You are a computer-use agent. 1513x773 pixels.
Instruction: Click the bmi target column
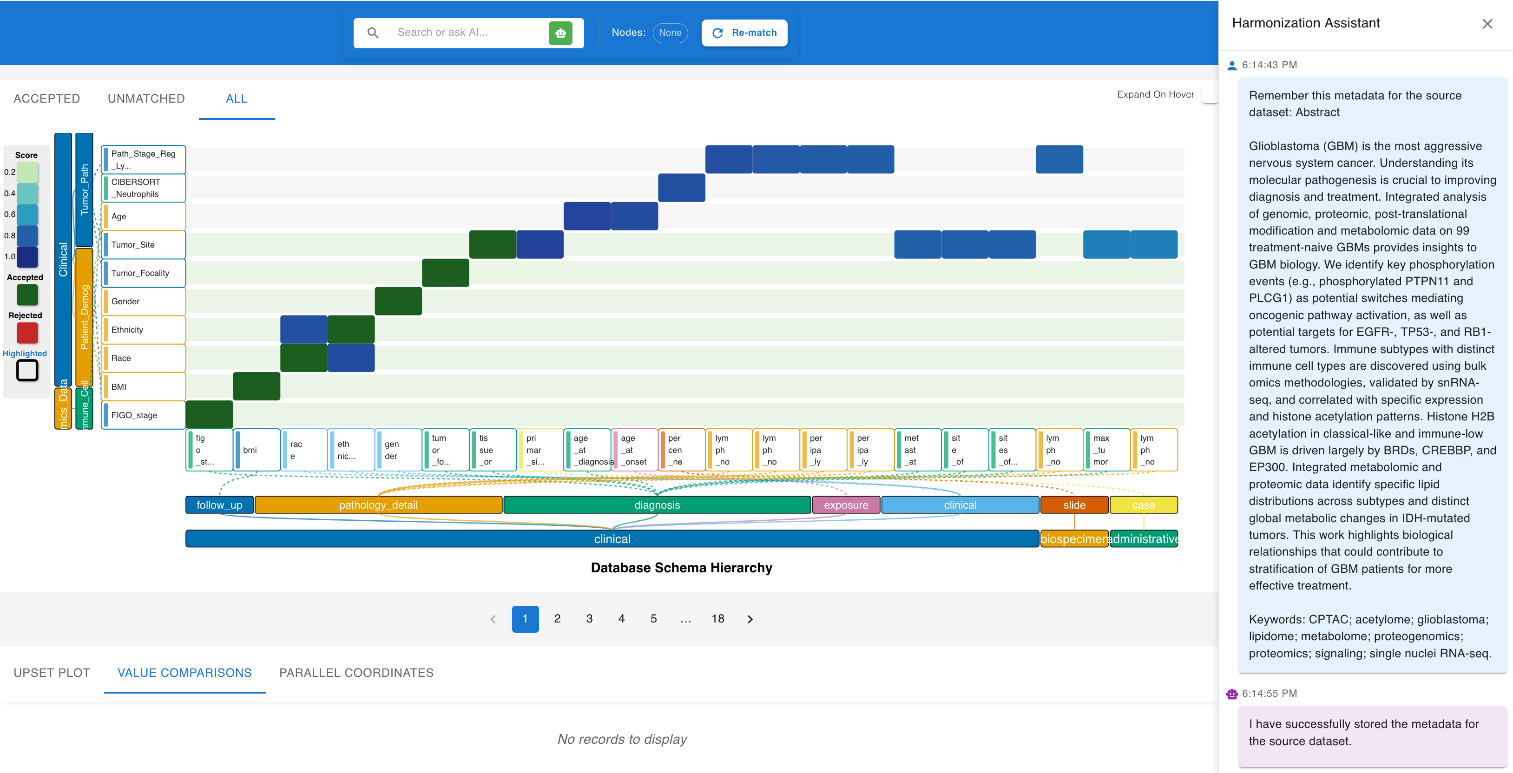[x=257, y=450]
